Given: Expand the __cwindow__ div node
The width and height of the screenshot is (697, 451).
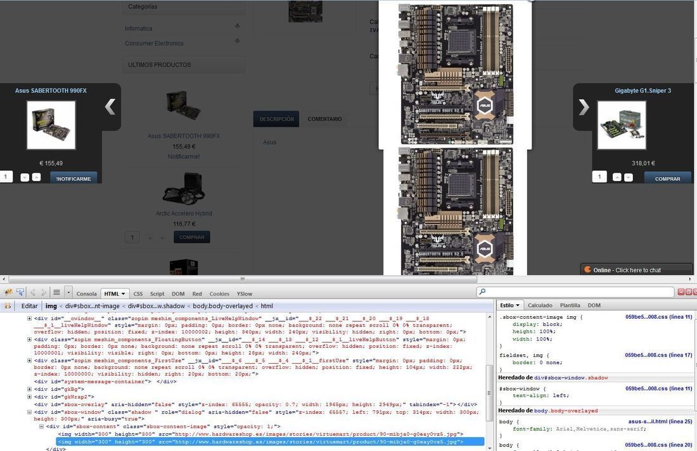Looking at the screenshot, I should [x=29, y=318].
